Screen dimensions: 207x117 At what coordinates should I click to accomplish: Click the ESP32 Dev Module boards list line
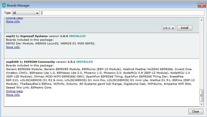pyautogui.click(x=51, y=43)
